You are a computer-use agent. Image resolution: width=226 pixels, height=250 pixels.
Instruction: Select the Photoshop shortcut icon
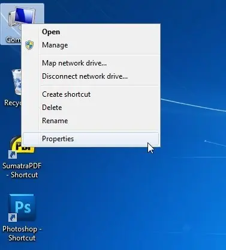(x=22, y=208)
